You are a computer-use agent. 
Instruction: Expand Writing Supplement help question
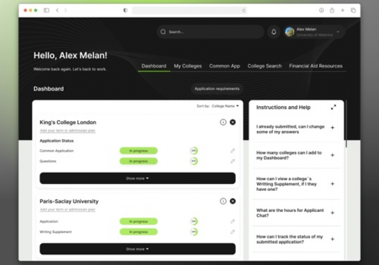(x=332, y=184)
